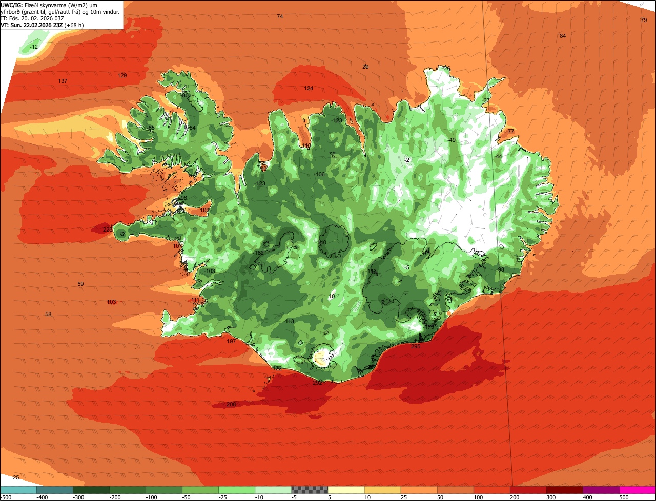The image size is (656, 501).
Task: Select the pale yellow 5 to 10 legend swatch
Action: point(345,490)
